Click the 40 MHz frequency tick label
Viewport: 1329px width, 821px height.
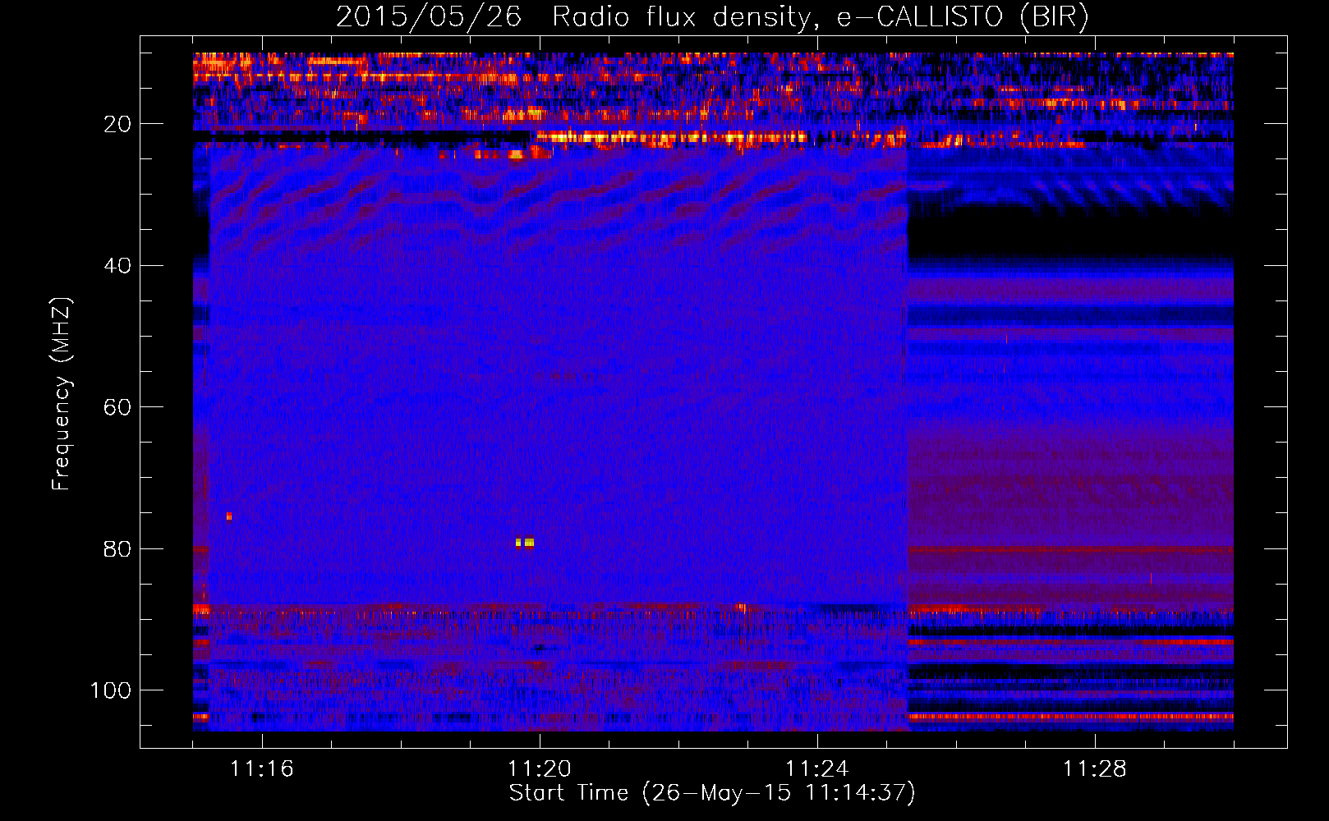[x=117, y=266]
